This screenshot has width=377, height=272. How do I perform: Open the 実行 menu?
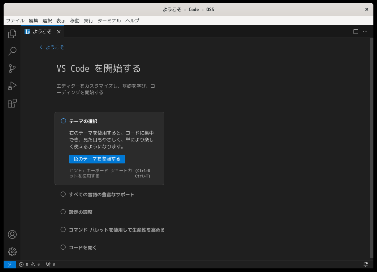pos(88,21)
